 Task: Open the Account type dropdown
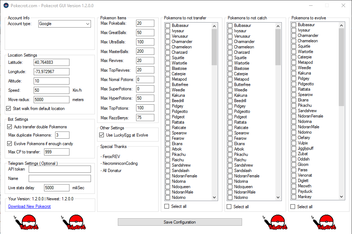click(64, 24)
